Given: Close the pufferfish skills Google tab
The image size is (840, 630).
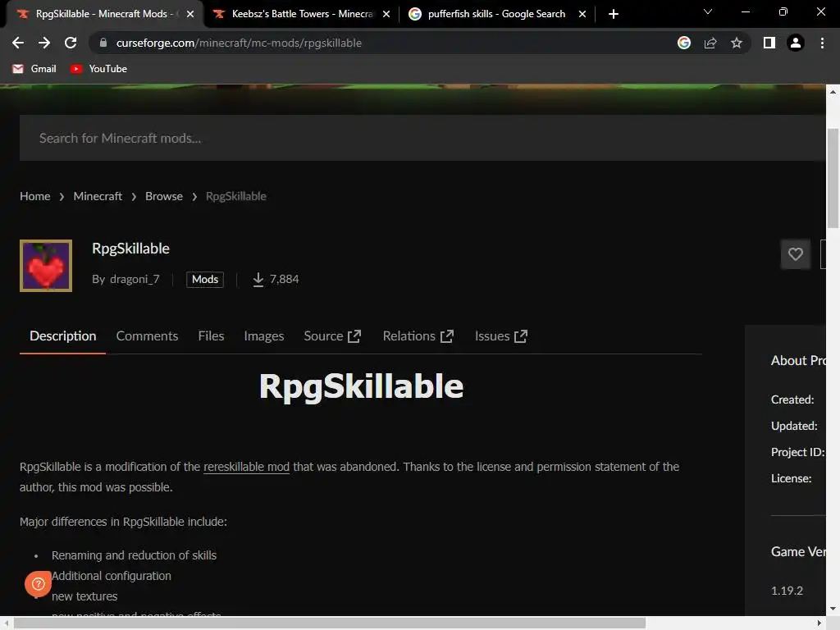Looking at the screenshot, I should (x=582, y=14).
